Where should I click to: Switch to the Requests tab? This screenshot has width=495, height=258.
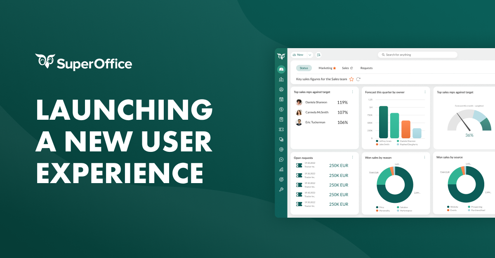[x=366, y=68]
